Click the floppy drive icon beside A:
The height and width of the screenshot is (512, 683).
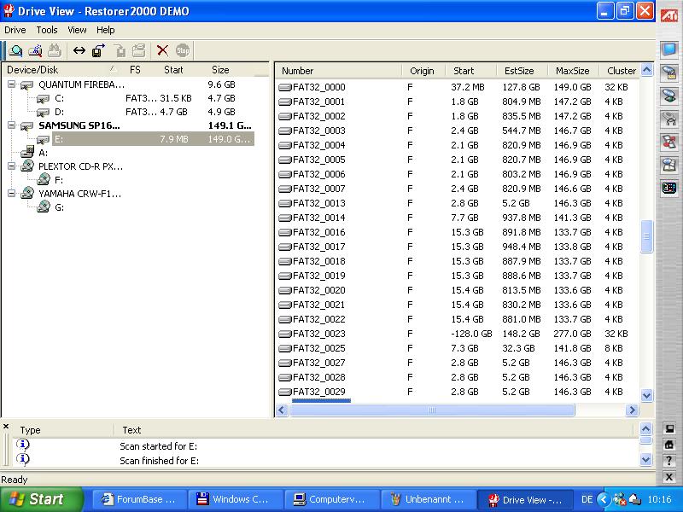coord(27,152)
